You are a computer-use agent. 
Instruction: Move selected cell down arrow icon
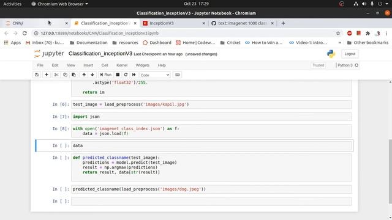(x=92, y=75)
